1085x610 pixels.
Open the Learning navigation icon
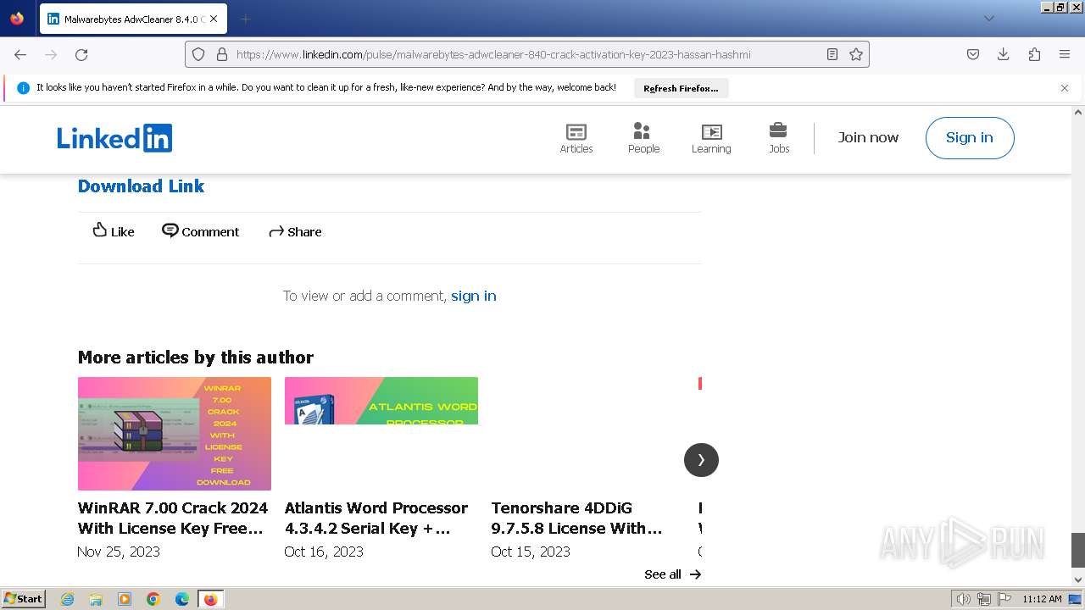pyautogui.click(x=711, y=138)
